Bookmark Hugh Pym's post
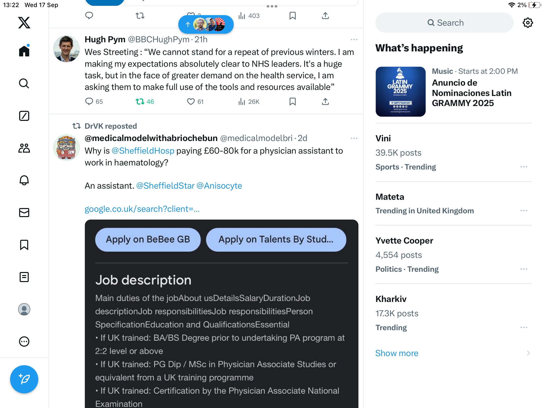Viewport: 544px width, 408px height. [292, 102]
